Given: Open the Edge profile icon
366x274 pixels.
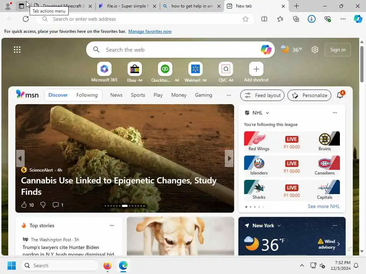Looking at the screenshot, I should [8, 6].
